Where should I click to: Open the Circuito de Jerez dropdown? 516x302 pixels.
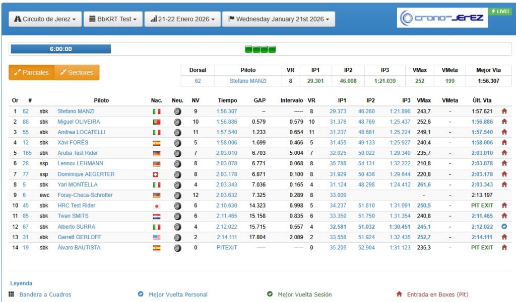click(45, 19)
